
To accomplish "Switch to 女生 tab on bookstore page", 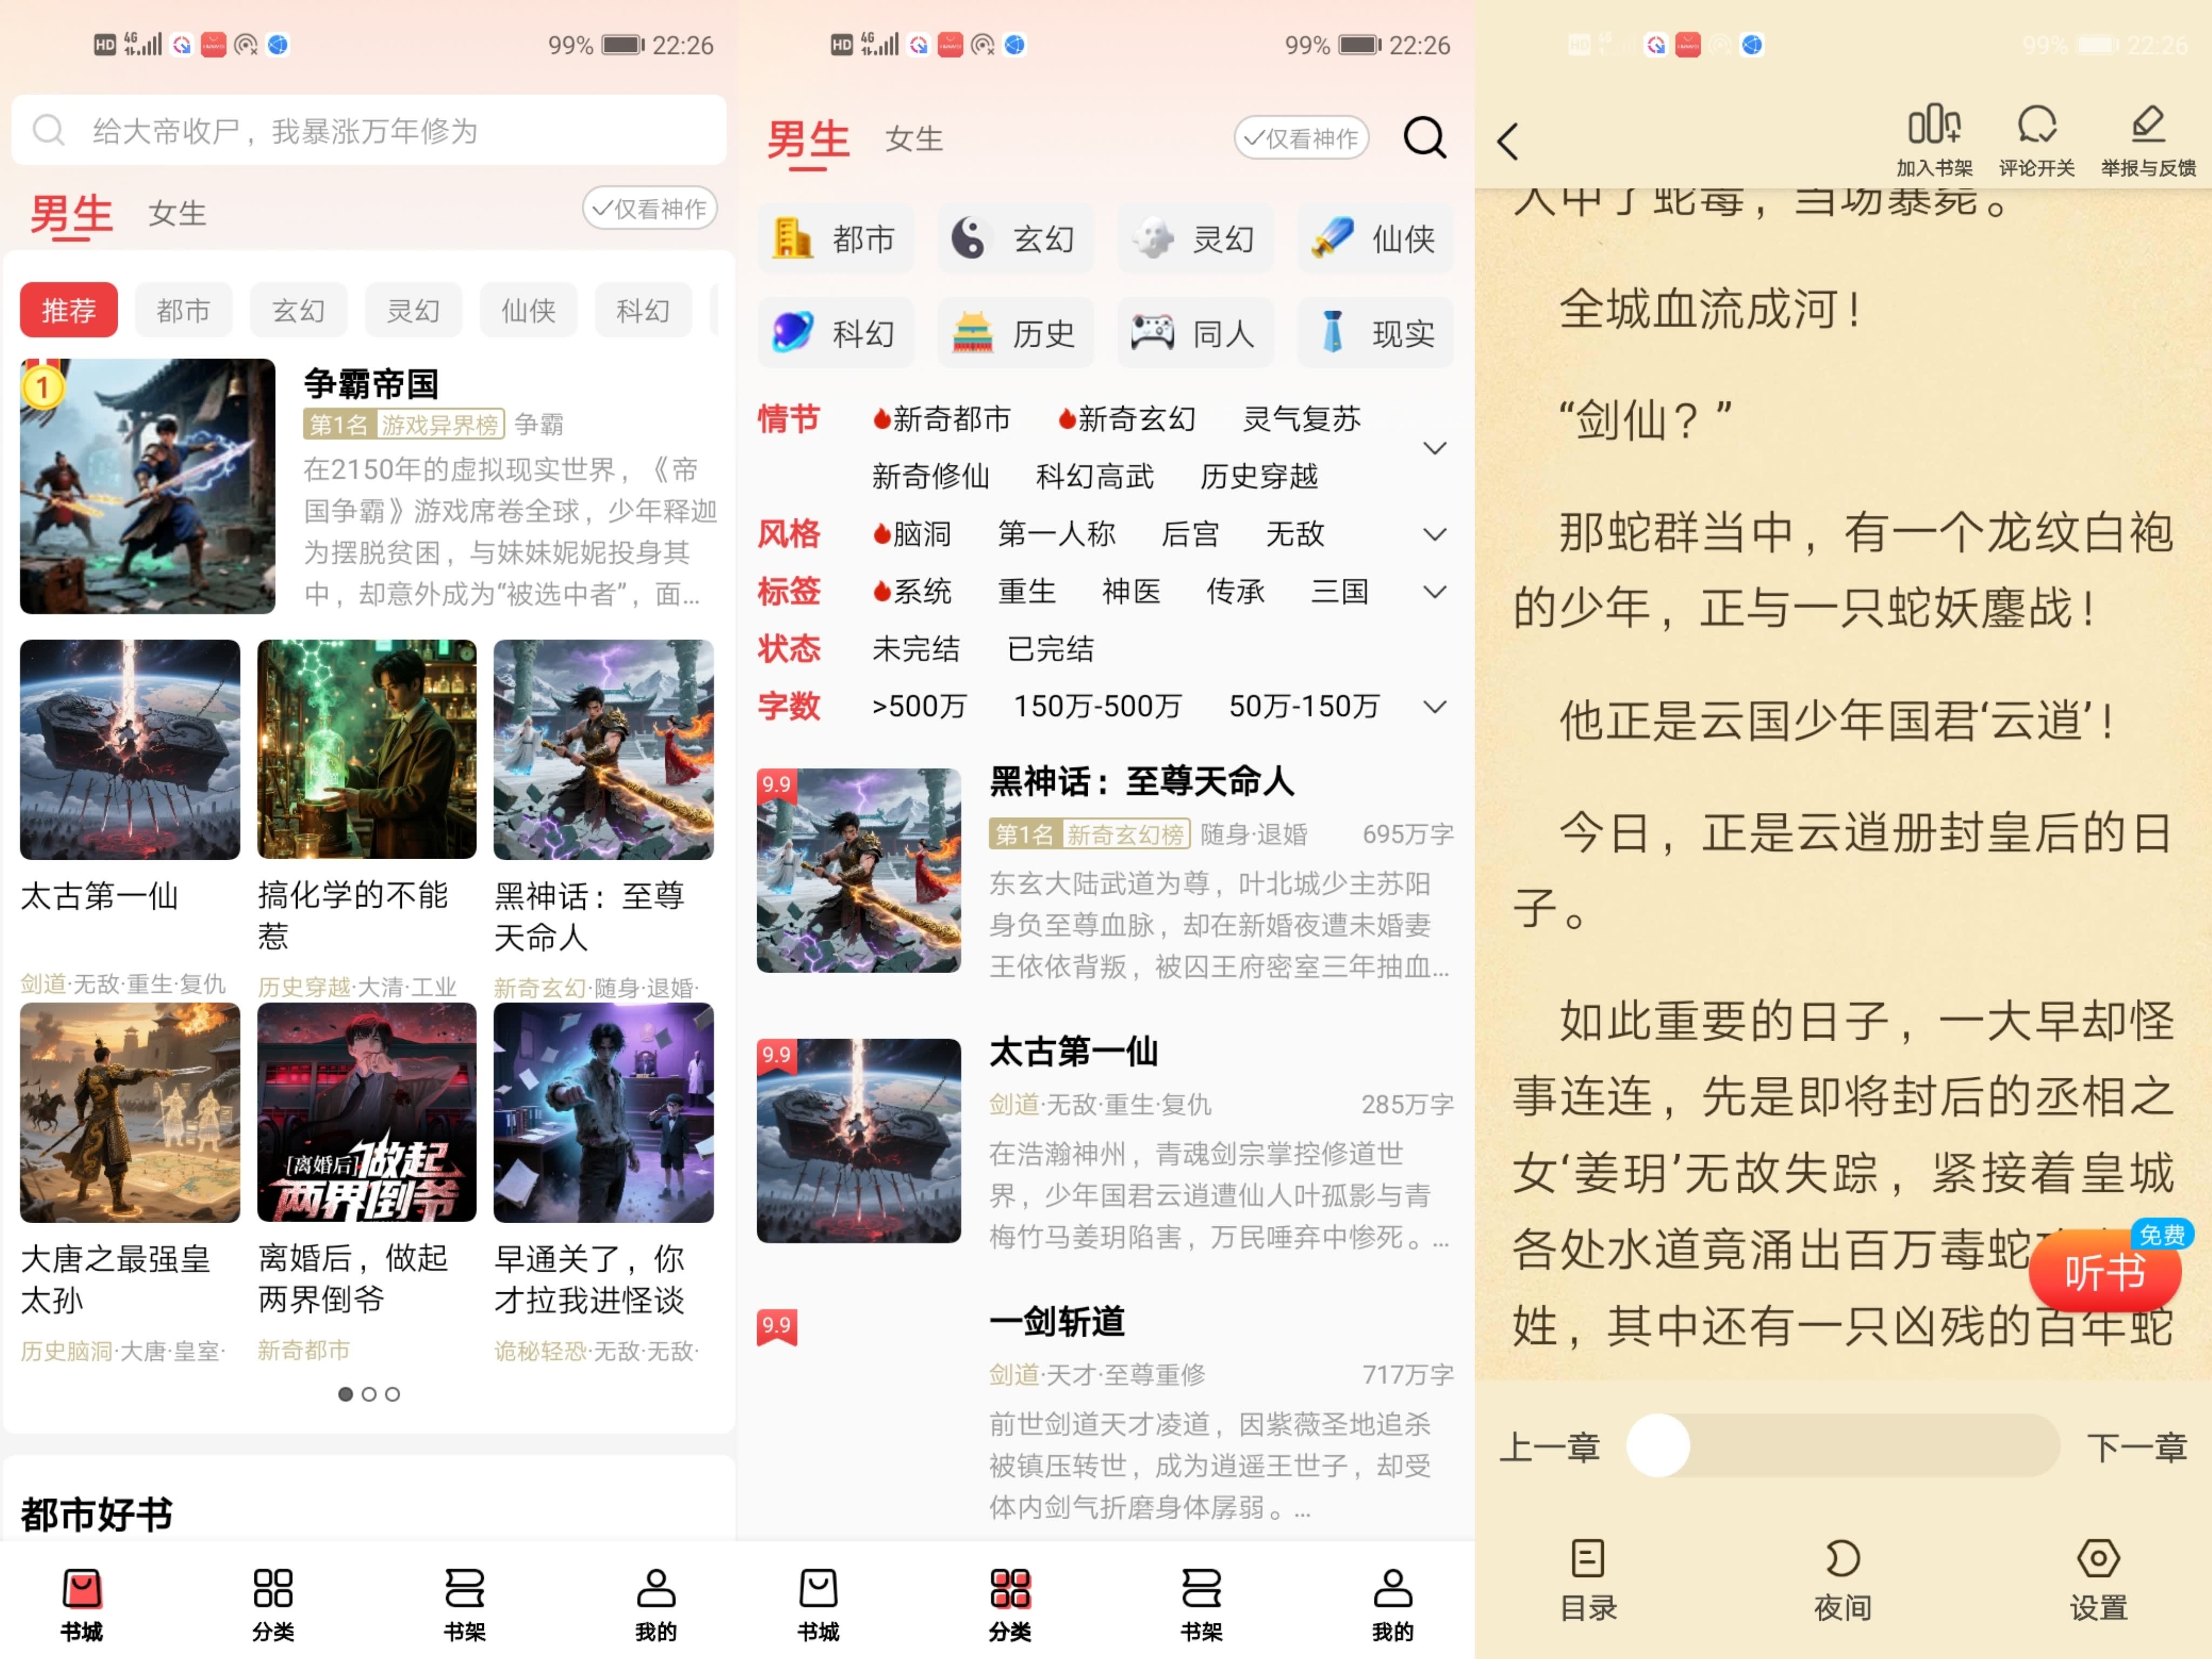I will [177, 213].
